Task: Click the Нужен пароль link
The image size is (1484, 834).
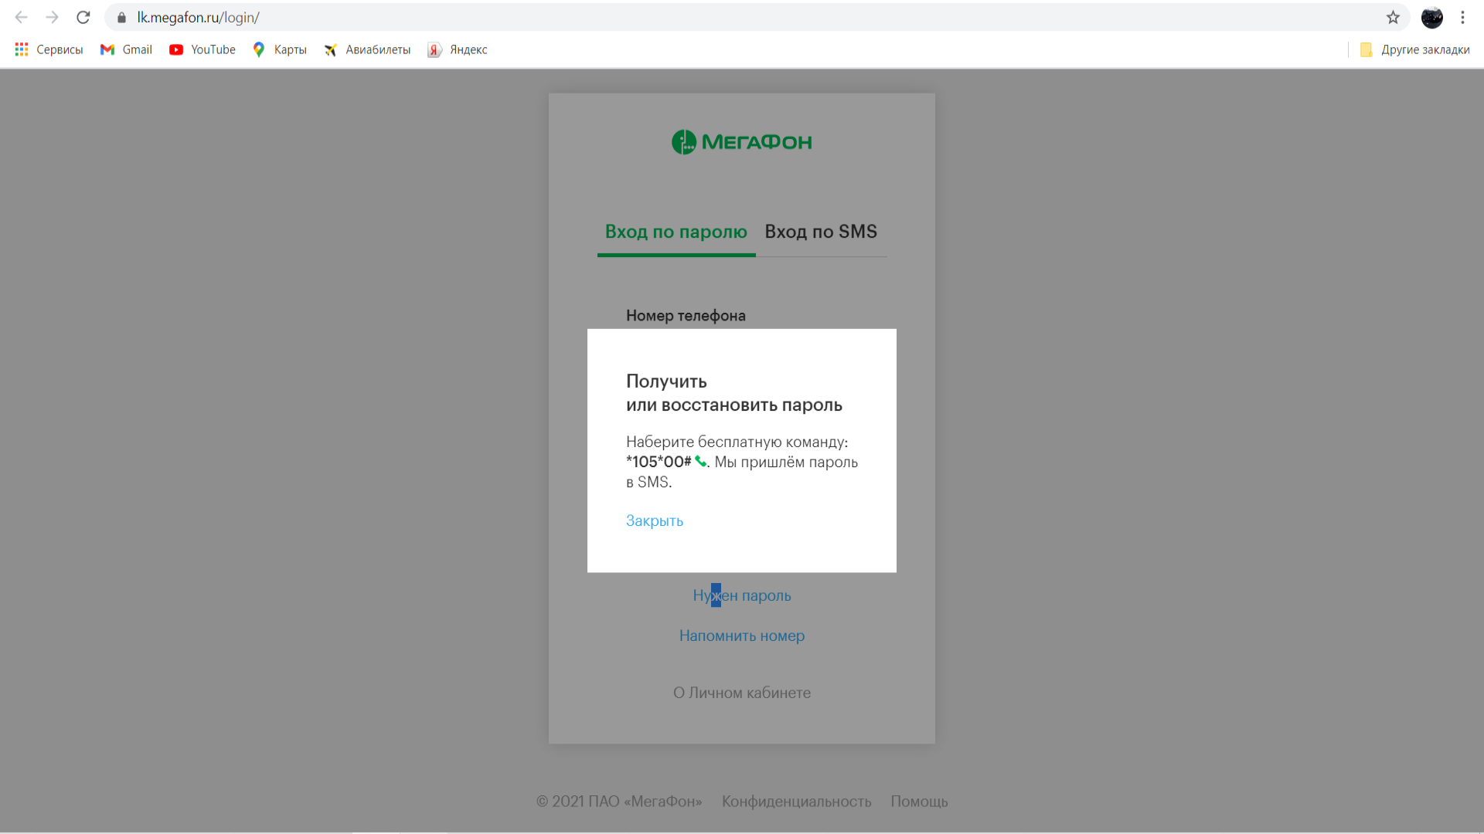Action: click(742, 595)
